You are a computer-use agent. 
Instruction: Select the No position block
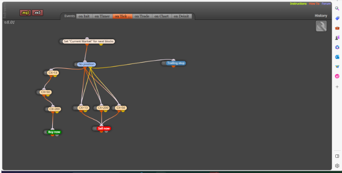click(x=86, y=64)
